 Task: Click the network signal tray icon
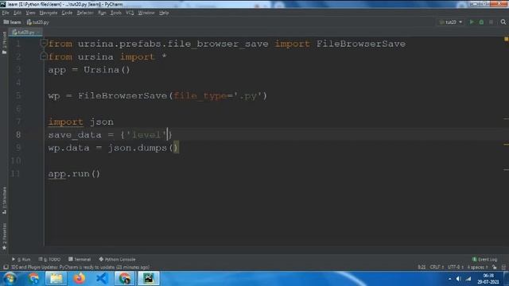468,279
